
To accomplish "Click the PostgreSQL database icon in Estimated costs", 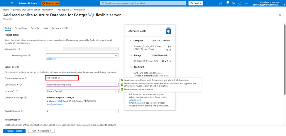I will pos(168,31).
